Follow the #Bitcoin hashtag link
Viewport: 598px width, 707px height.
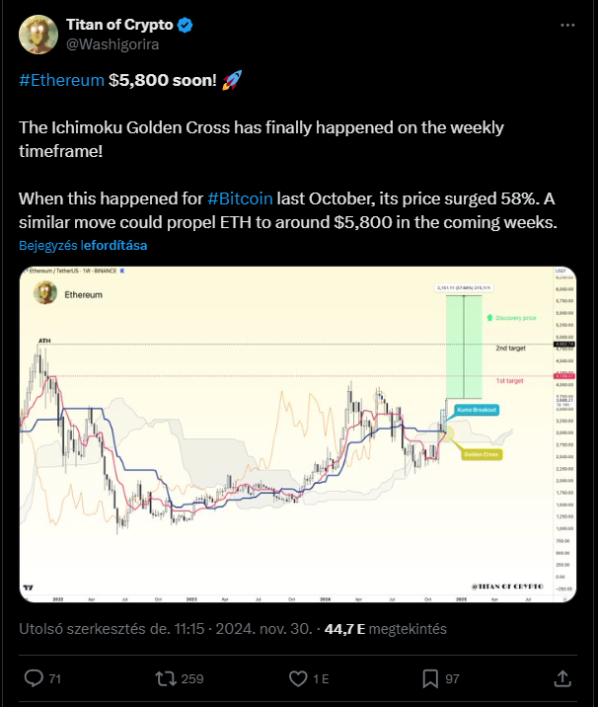[240, 198]
